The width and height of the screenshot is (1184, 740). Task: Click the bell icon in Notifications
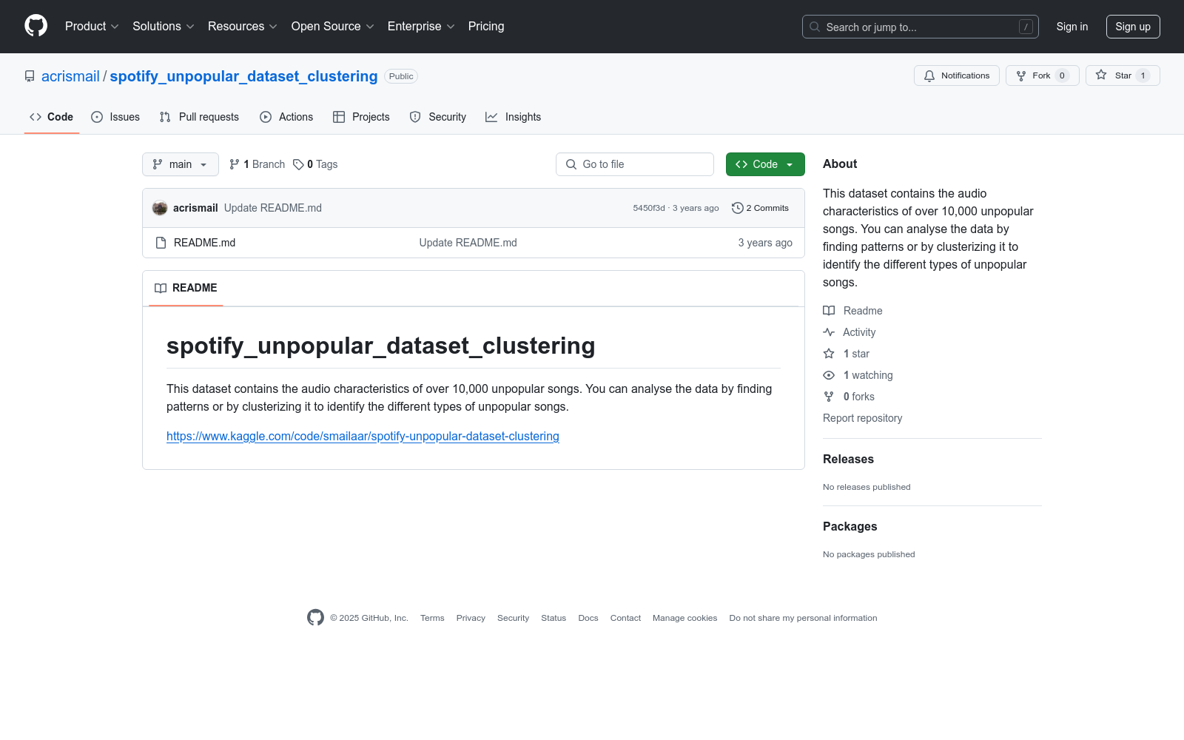[x=929, y=75]
